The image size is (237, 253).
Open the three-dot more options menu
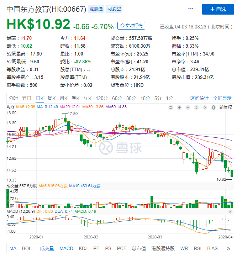tap(191, 9)
